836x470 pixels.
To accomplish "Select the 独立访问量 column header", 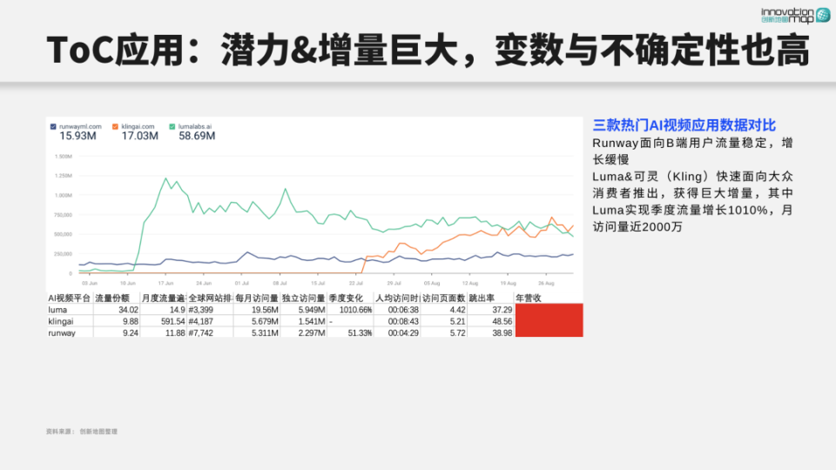I will pos(303,299).
